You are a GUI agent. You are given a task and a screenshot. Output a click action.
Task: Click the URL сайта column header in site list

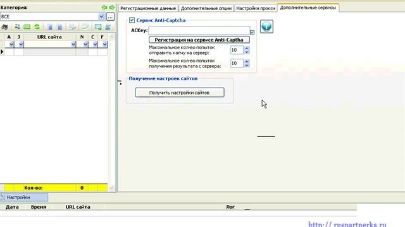pos(49,37)
